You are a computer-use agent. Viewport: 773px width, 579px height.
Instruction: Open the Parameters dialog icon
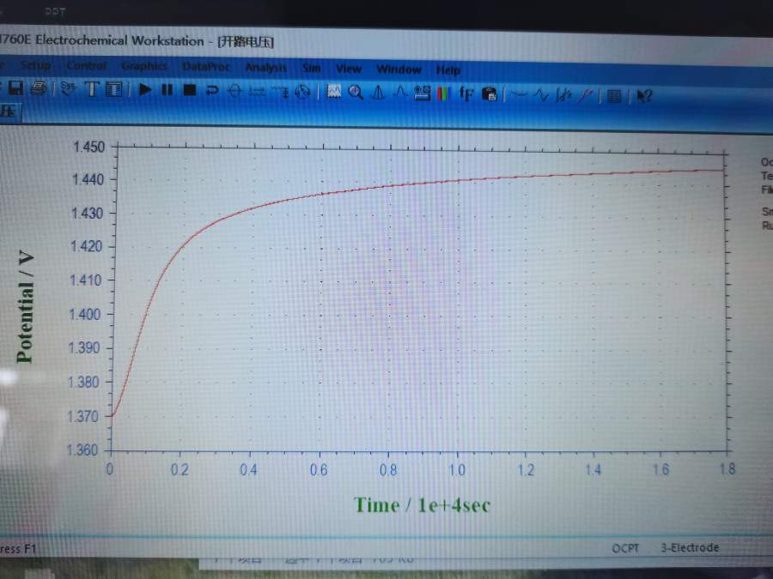coord(114,89)
